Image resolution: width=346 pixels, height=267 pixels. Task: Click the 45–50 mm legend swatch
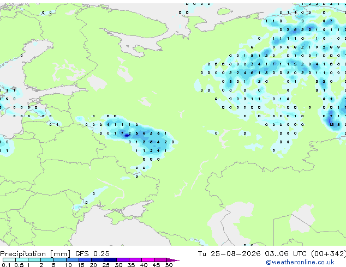click(x=160, y=260)
